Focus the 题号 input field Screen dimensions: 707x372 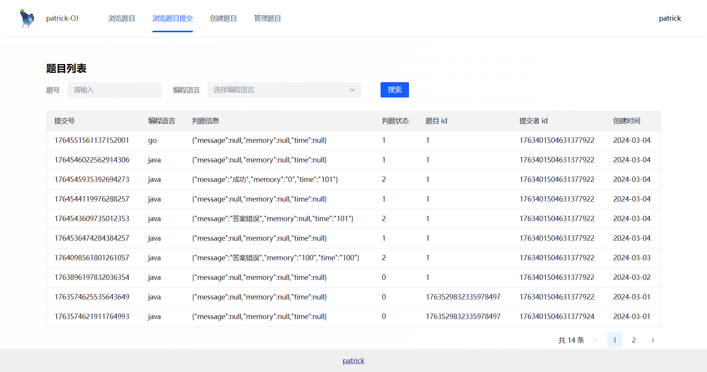[114, 90]
